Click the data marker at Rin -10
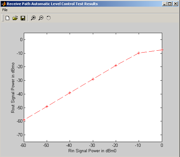Screen dimensions: 180x157 (x=139, y=53)
